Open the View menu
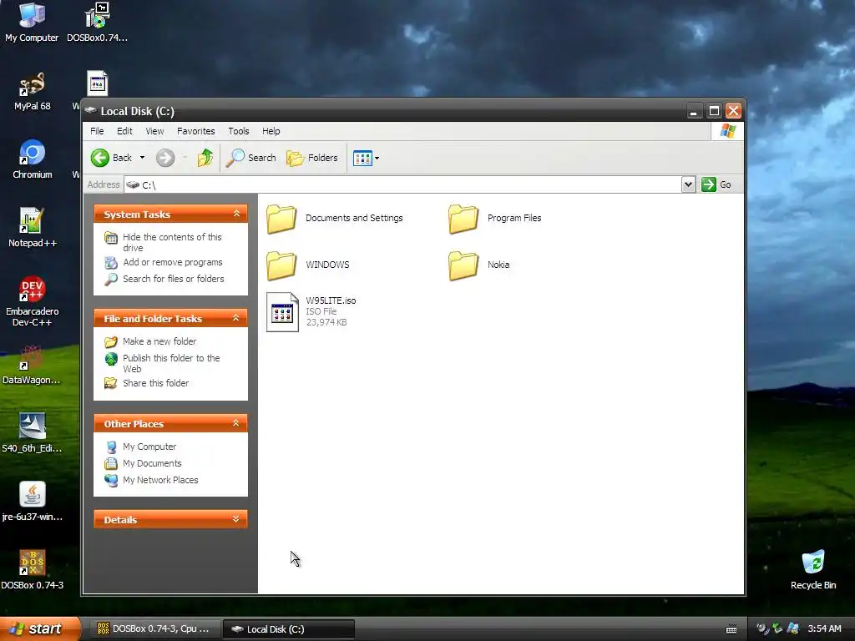The image size is (855, 641). (x=154, y=131)
